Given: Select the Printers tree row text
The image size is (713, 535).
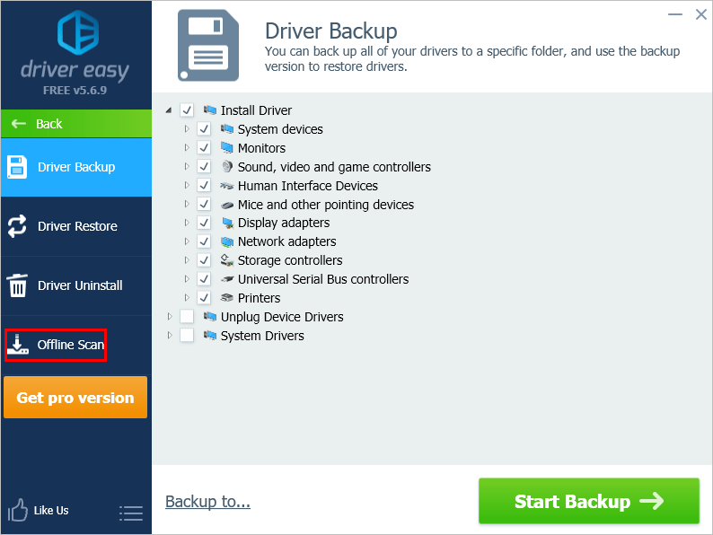Looking at the screenshot, I should [260, 298].
